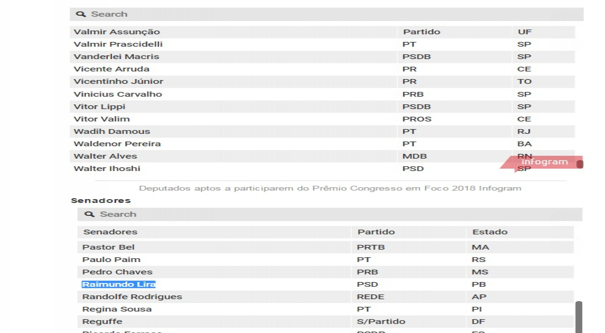The image size is (605, 333).
Task: Click the magnifier icon in senators search
Action: tap(89, 214)
